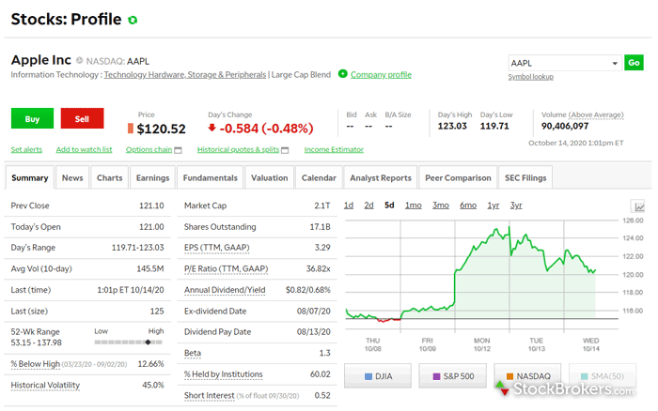Click the orange price indicator bar icon

(131, 129)
